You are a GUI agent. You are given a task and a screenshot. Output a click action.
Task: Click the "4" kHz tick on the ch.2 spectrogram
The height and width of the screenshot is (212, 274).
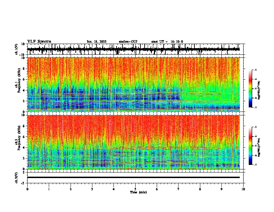[24, 148]
